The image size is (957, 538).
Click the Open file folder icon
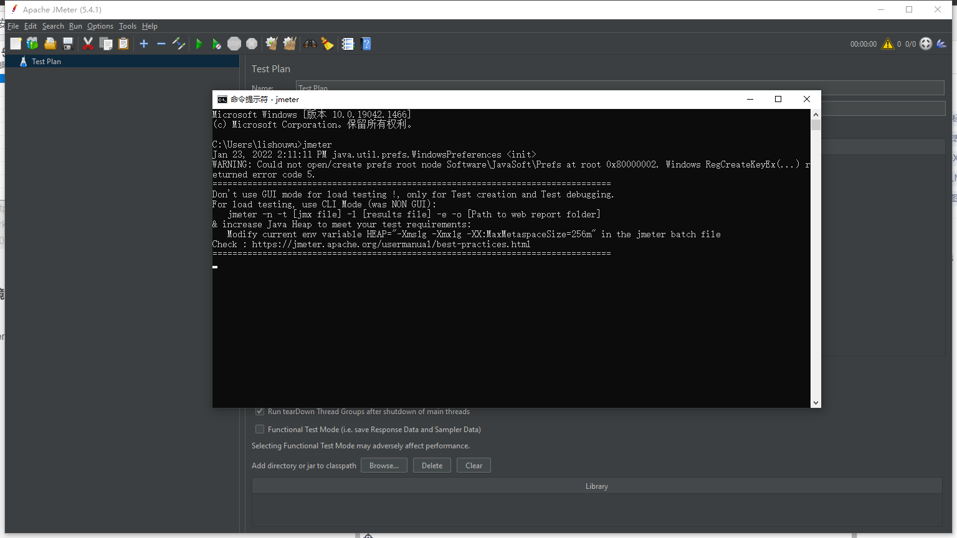[x=50, y=44]
